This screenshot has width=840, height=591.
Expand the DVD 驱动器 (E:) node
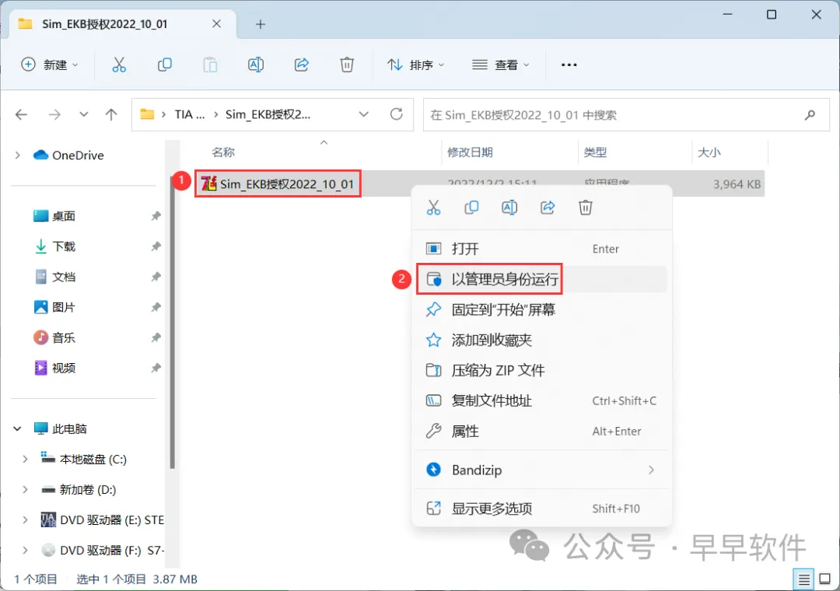[x=25, y=519]
